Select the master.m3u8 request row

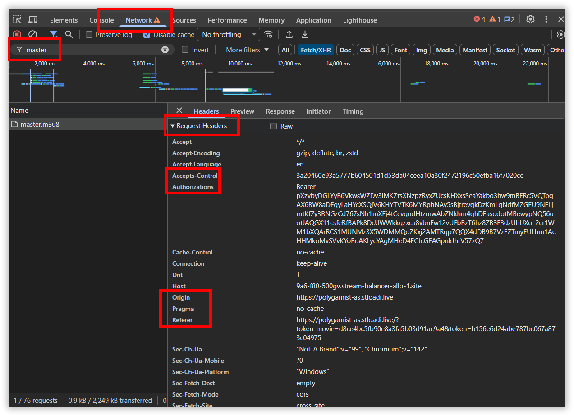[x=88, y=124]
